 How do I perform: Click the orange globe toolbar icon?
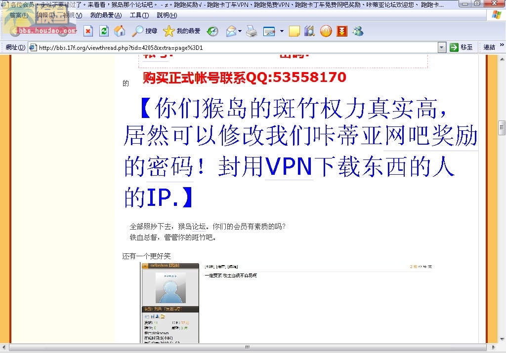(326, 31)
